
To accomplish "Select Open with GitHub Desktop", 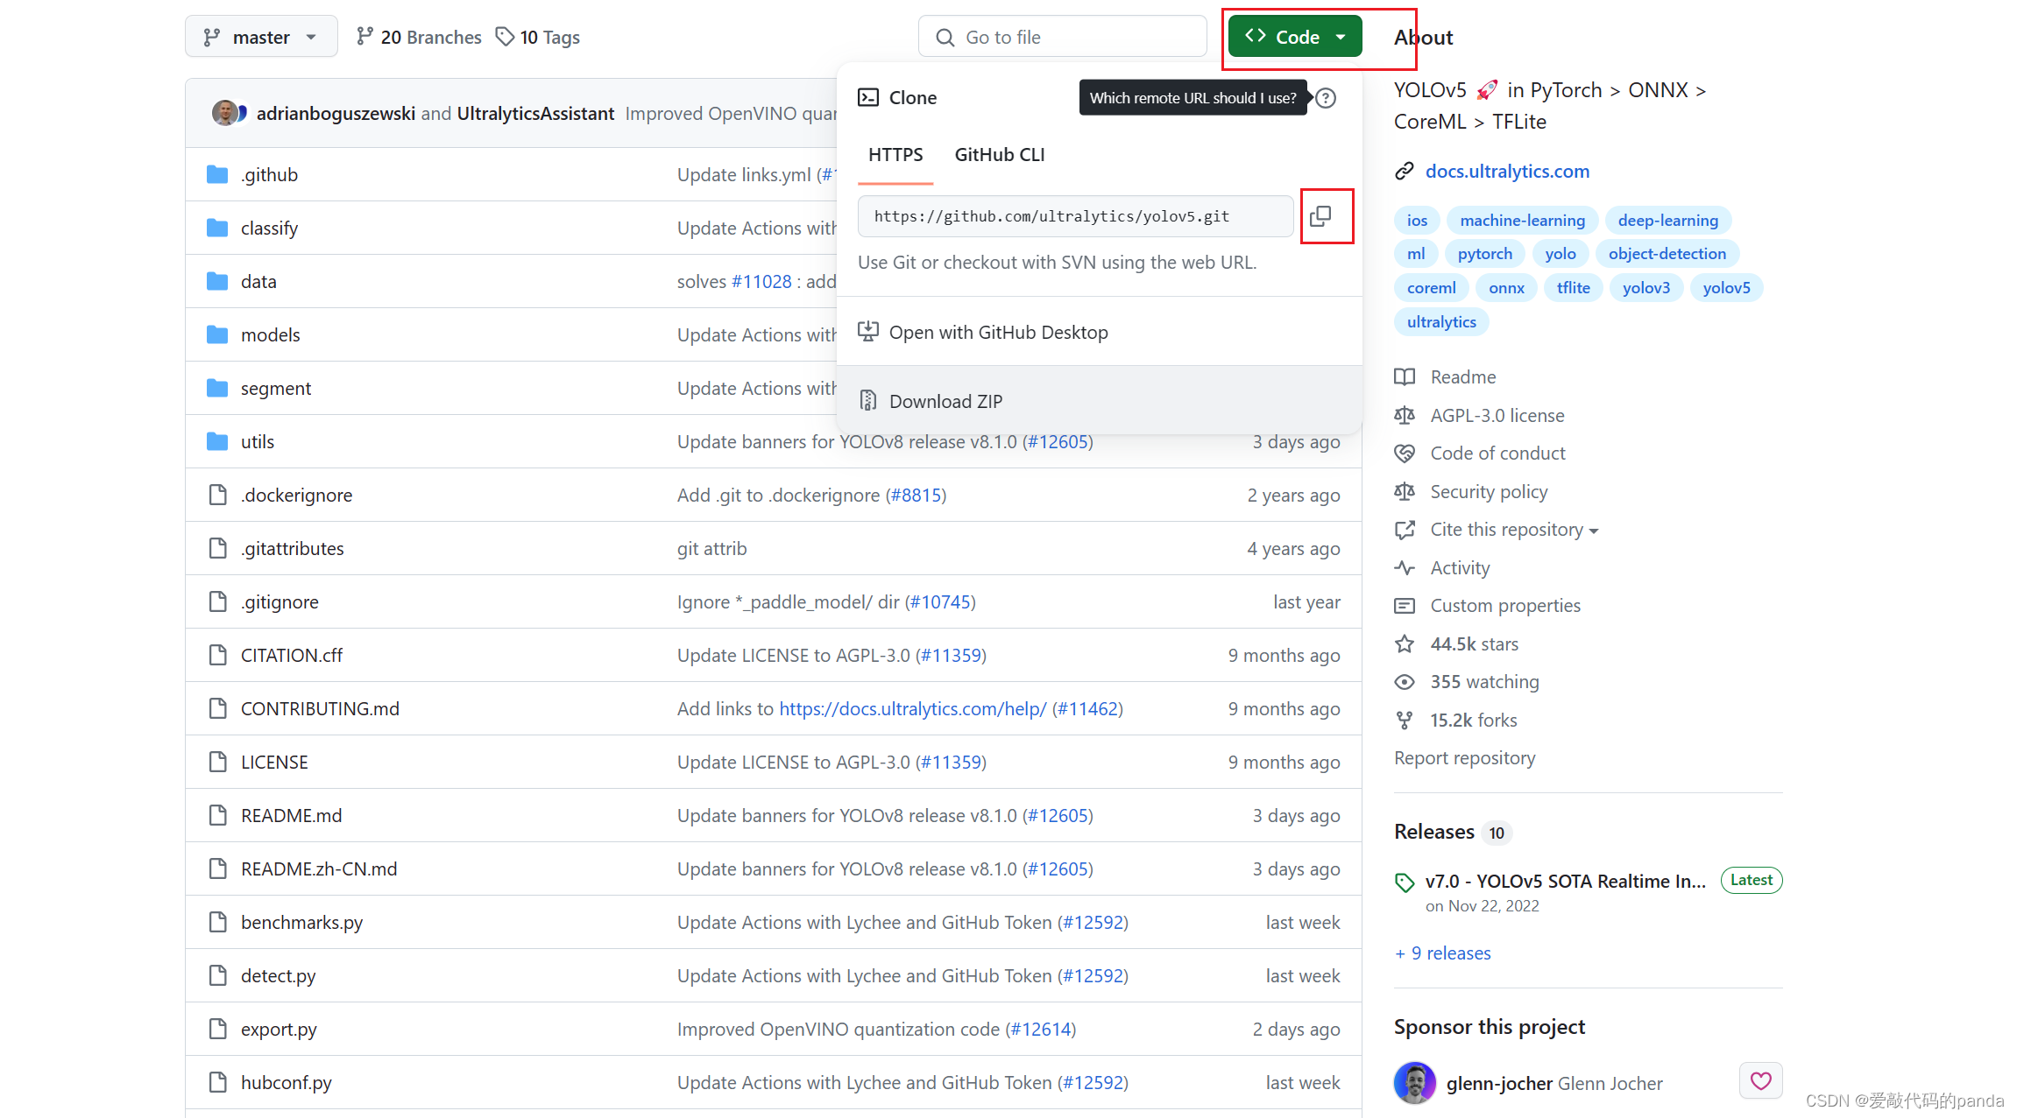I will pyautogui.click(x=997, y=333).
